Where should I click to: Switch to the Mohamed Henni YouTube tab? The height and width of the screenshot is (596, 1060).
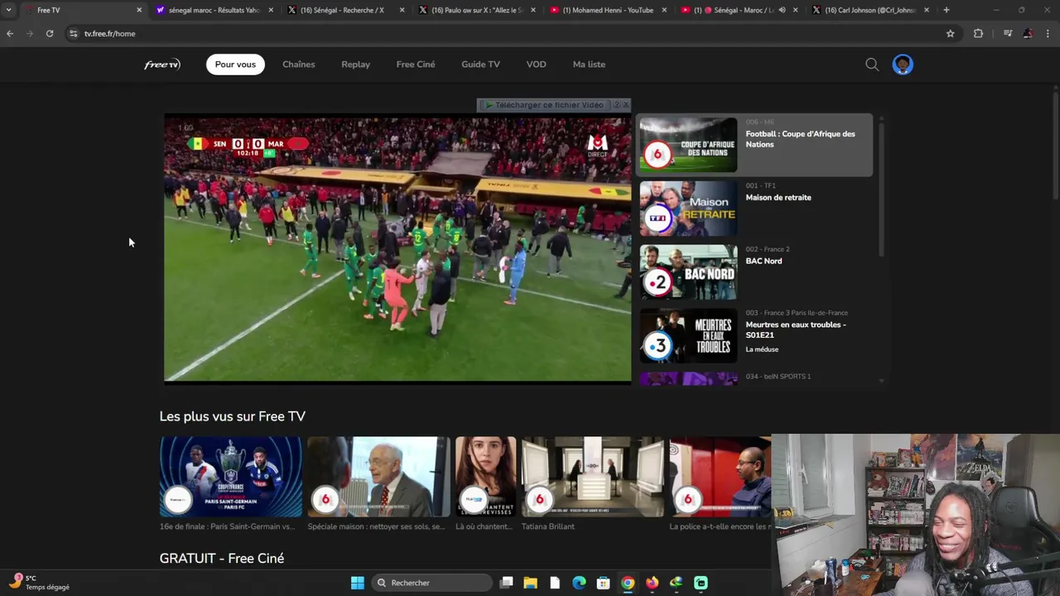coord(607,10)
